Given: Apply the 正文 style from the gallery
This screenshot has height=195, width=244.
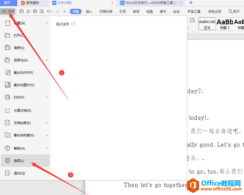Looking at the screenshot, I should click(207, 24).
